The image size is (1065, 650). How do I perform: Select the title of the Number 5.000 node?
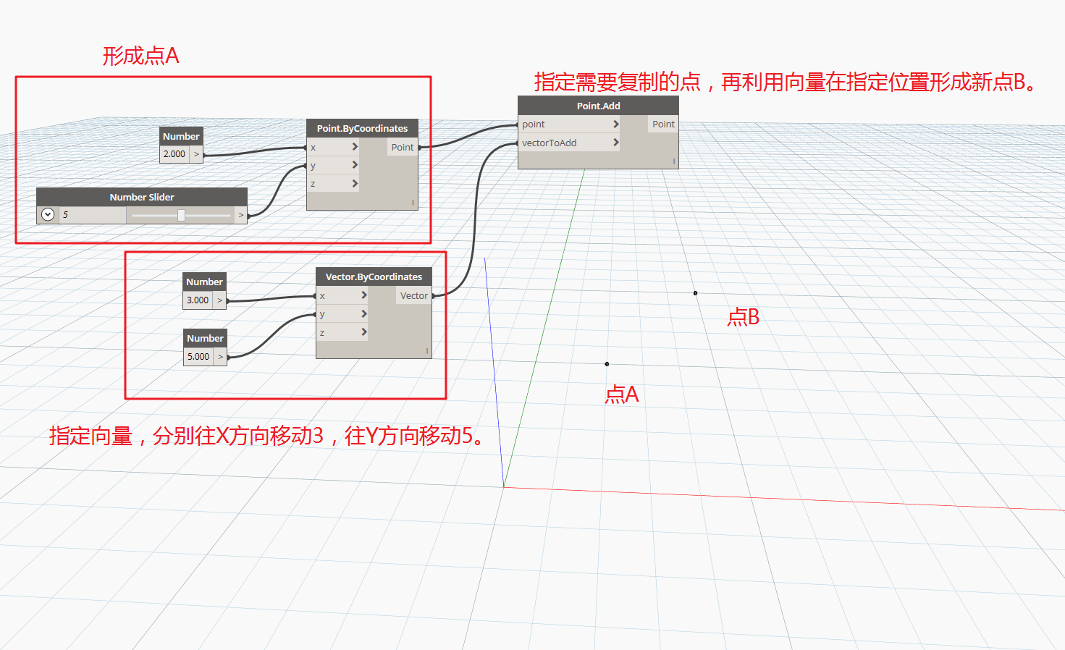click(x=206, y=338)
